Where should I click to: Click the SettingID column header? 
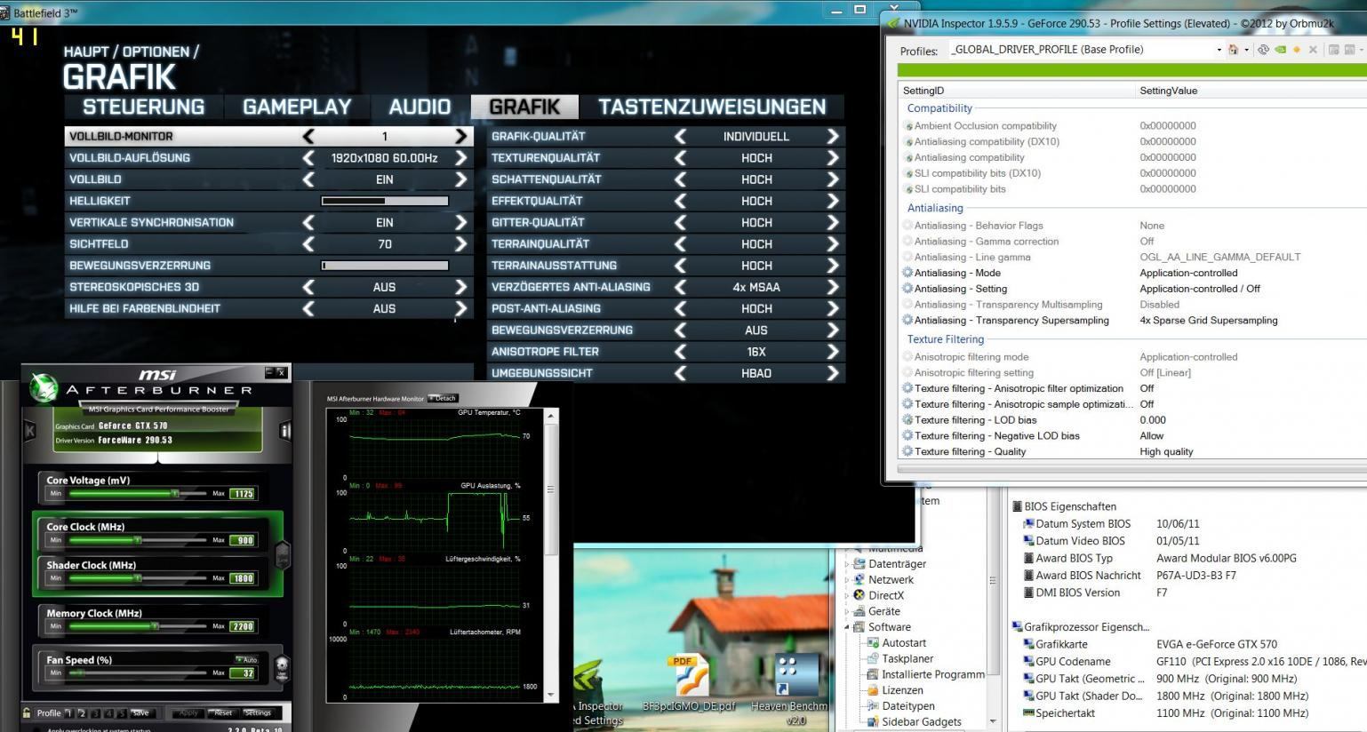1018,91
